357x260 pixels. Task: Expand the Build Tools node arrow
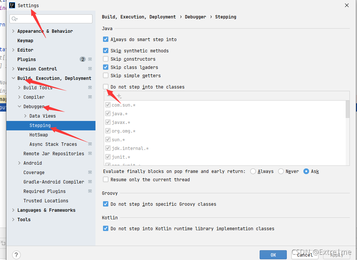19,87
